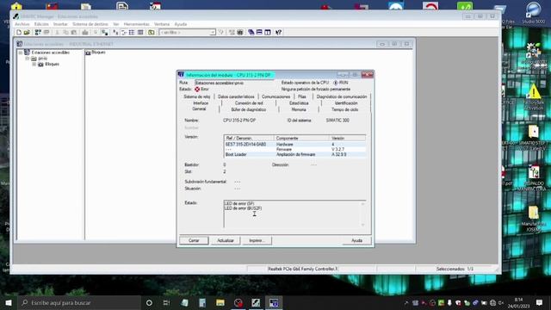Open the Ventana menu
This screenshot has width=551, height=310.
(162, 24)
